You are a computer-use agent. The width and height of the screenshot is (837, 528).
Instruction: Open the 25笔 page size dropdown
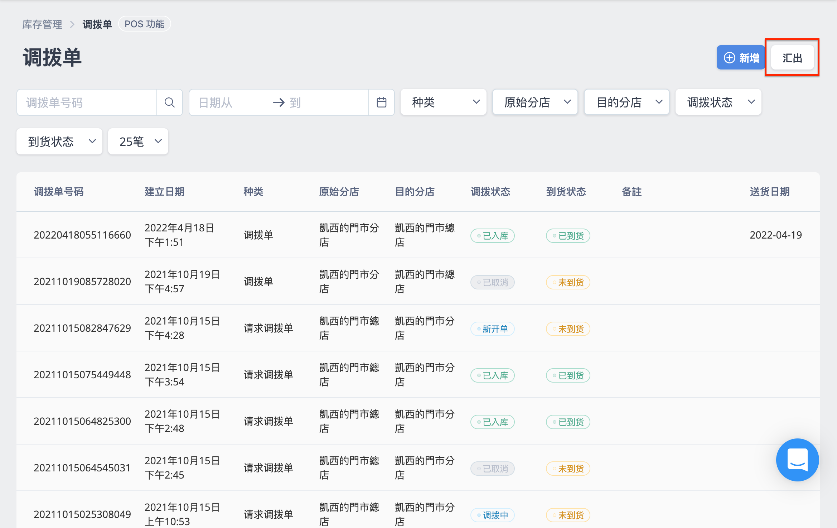pyautogui.click(x=138, y=141)
